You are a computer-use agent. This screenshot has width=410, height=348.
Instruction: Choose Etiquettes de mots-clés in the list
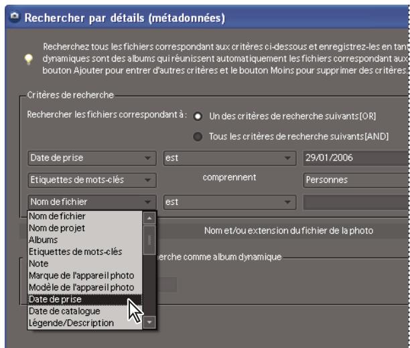coord(85,252)
